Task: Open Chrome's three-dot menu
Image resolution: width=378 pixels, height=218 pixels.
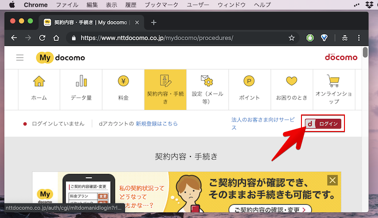Action: (x=359, y=38)
